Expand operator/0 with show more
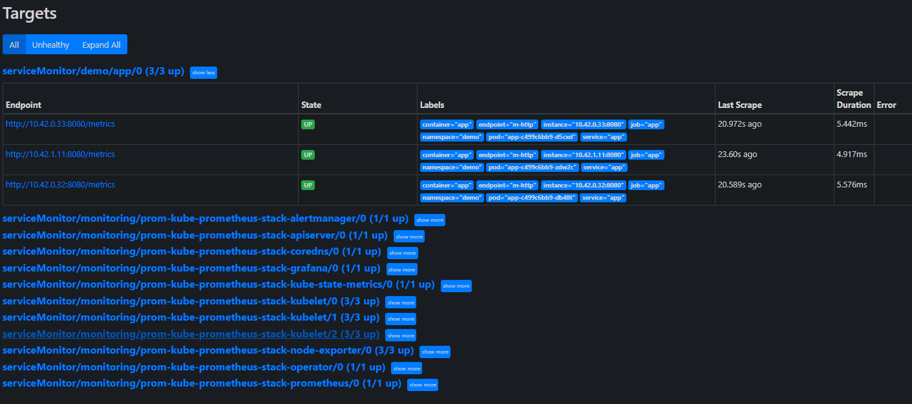This screenshot has width=912, height=404. coord(407,368)
